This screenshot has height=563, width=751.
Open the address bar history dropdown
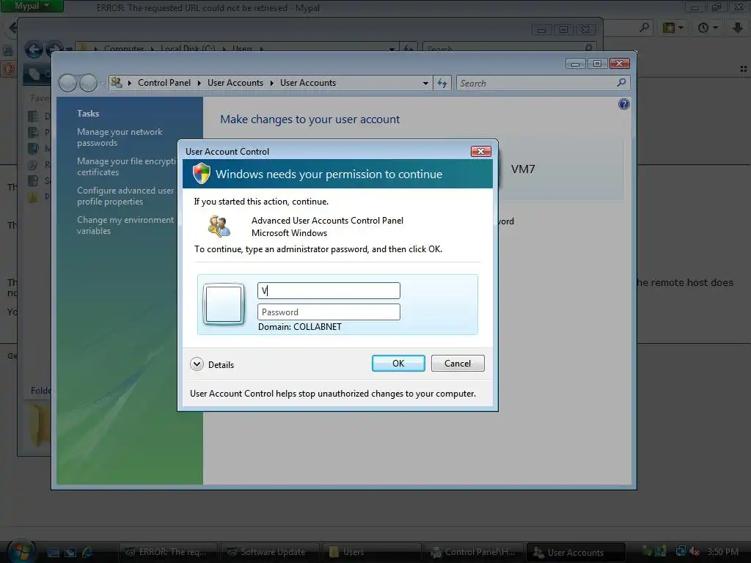[425, 84]
